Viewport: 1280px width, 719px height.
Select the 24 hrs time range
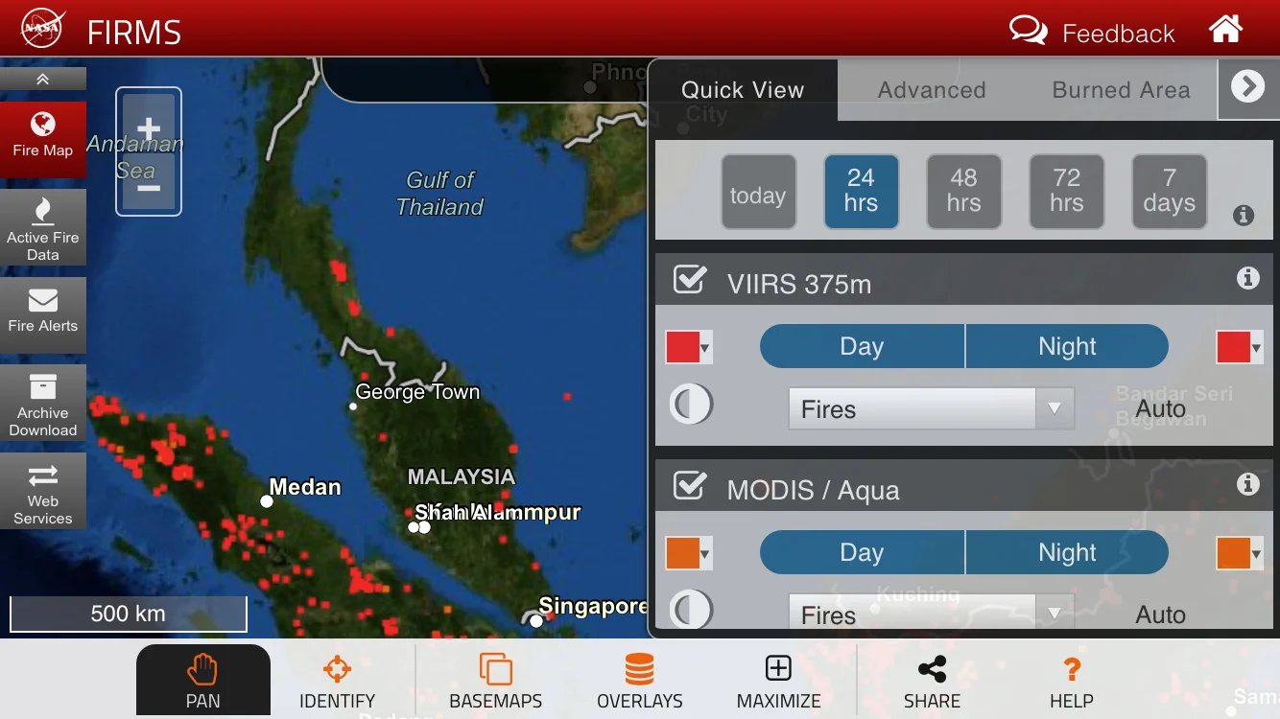861,192
